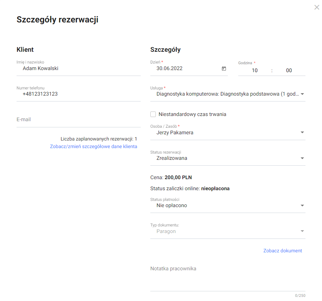322x301 pixels.
Task: Enable Niestandardowy czas trwania checkbox
Action: point(153,114)
